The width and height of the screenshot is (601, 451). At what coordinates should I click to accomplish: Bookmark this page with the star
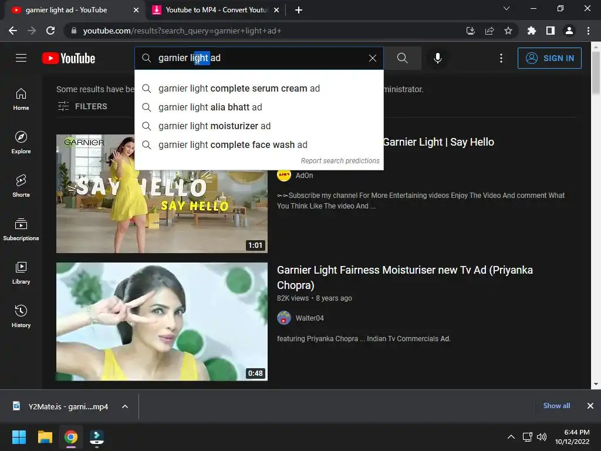coord(508,31)
